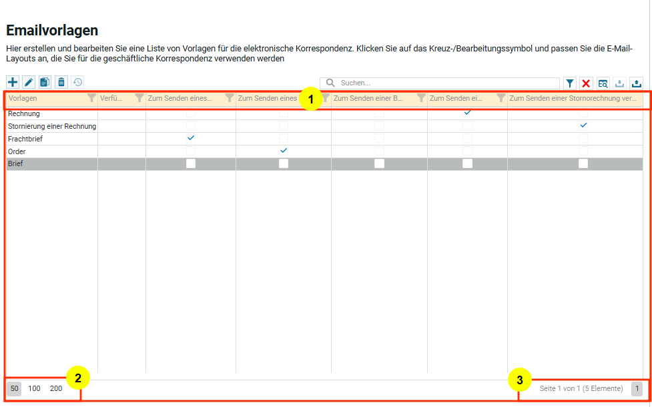
Task: Click the blue funnel filter icon in toolbar
Action: click(x=569, y=83)
